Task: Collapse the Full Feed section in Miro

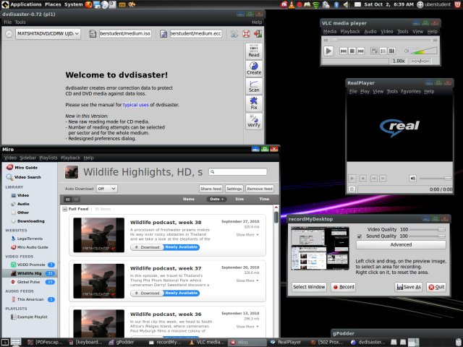Action: (64, 209)
